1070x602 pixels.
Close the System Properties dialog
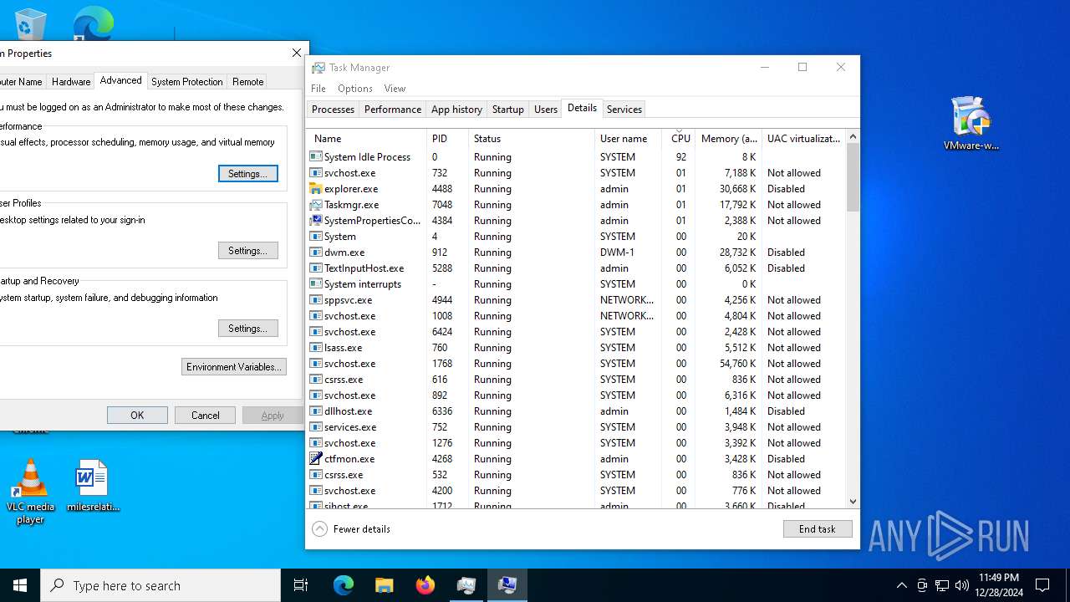(296, 53)
